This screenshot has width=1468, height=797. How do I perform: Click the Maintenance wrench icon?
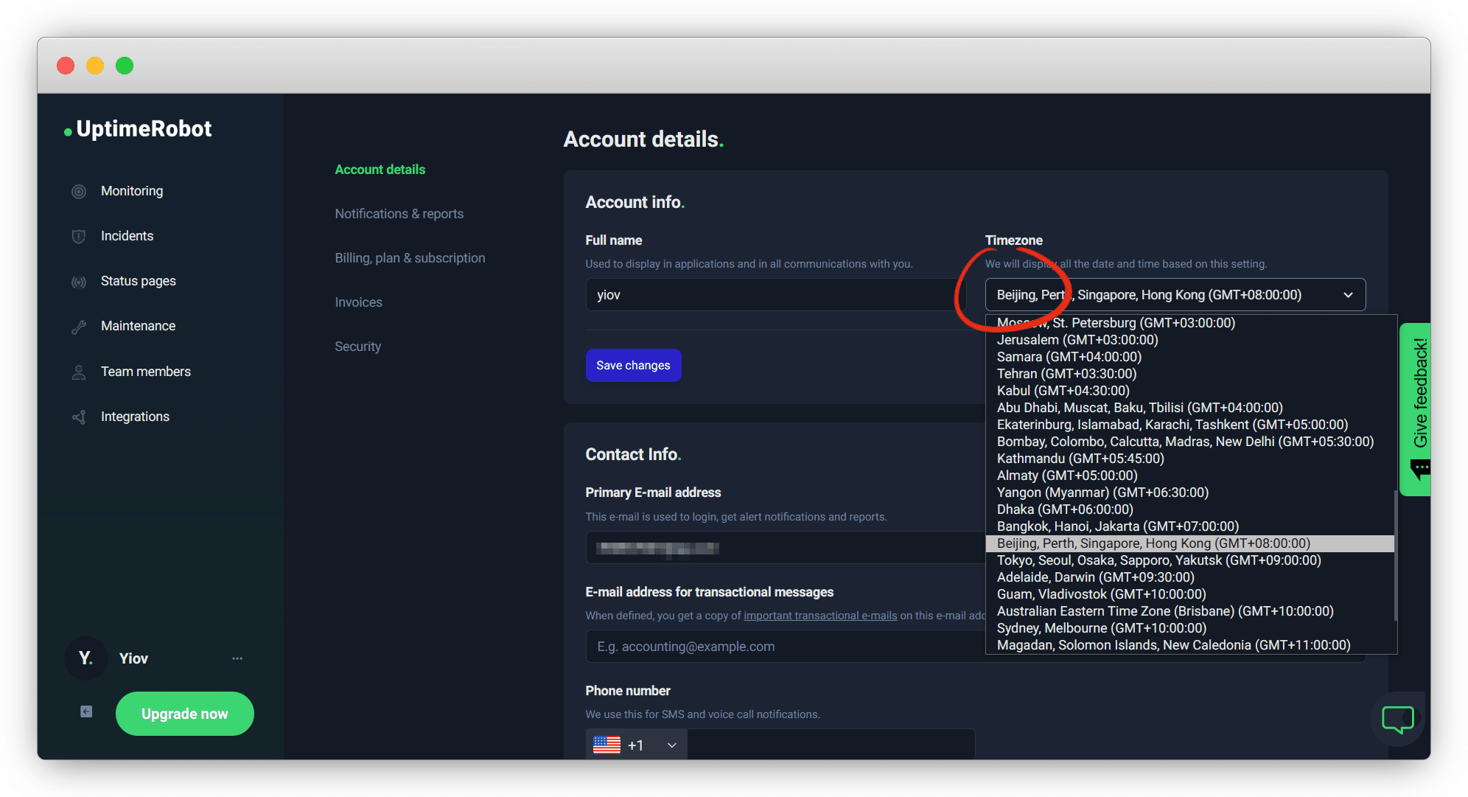coord(79,327)
